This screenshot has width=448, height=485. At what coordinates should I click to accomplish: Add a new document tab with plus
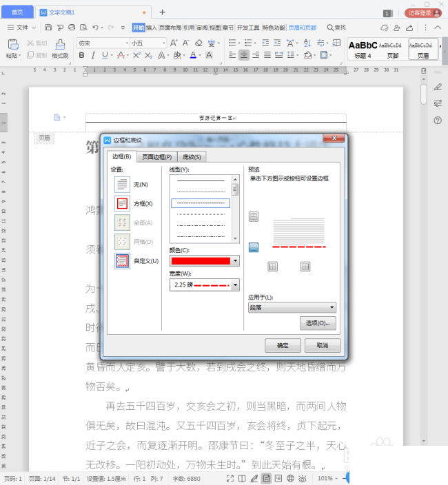tap(162, 12)
